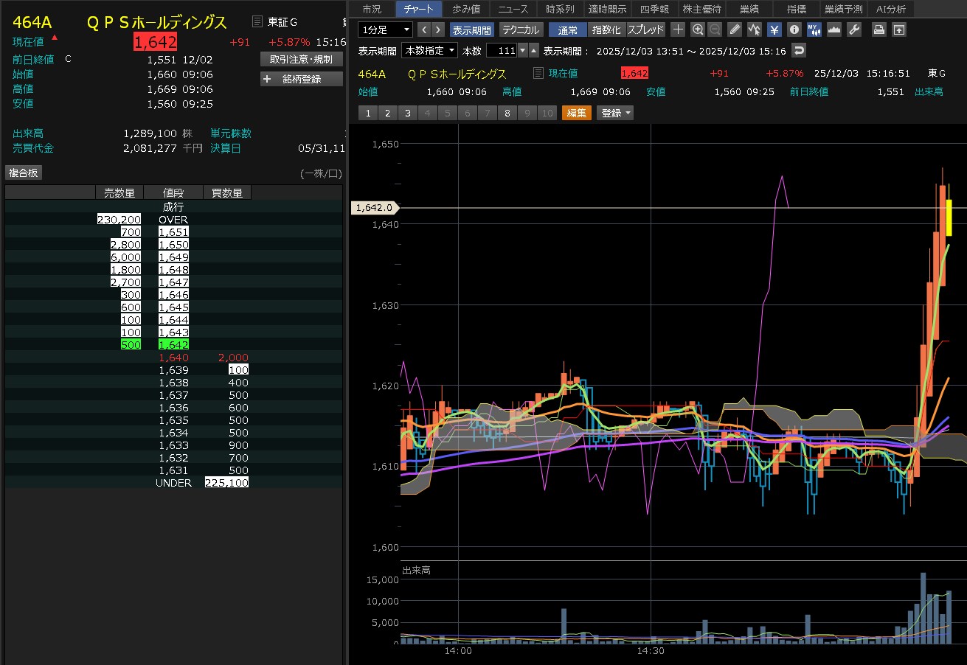Reset display period with return arrow icon

798,50
